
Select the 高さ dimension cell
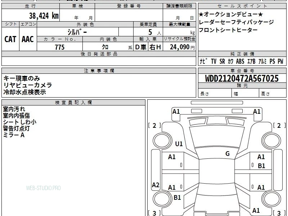[273, 94]
